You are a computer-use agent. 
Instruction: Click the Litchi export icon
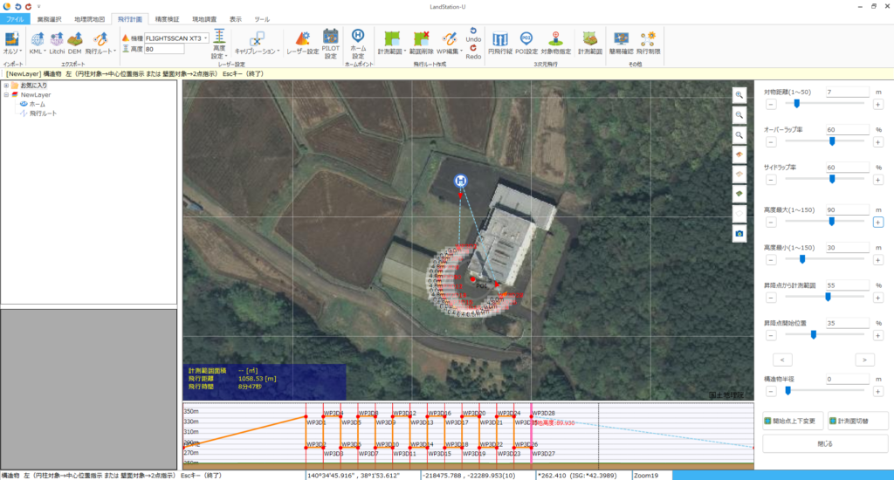pyautogui.click(x=57, y=39)
